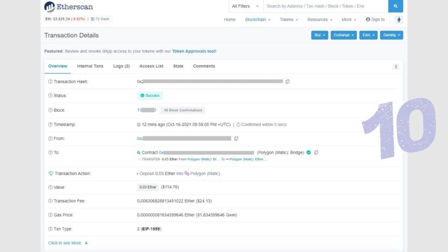The width and height of the screenshot is (448, 252).
Task: Click help icon beside Txn Type
Action: pyautogui.click(x=50, y=229)
